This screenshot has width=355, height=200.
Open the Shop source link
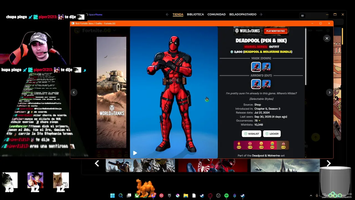pos(258,105)
